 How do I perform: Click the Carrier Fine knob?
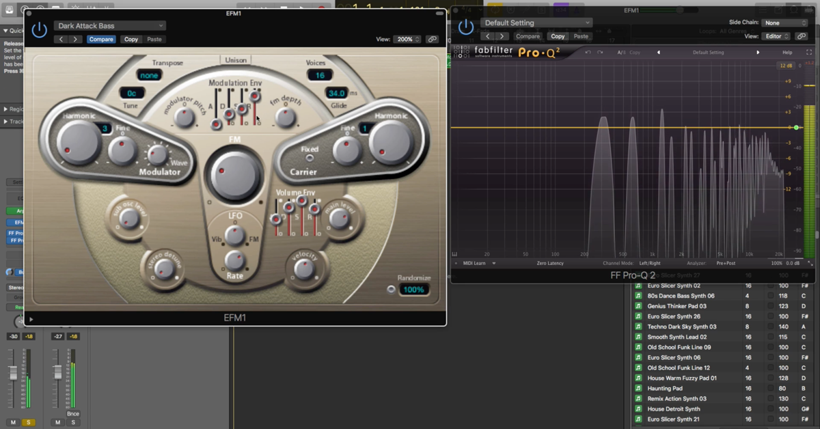(347, 151)
